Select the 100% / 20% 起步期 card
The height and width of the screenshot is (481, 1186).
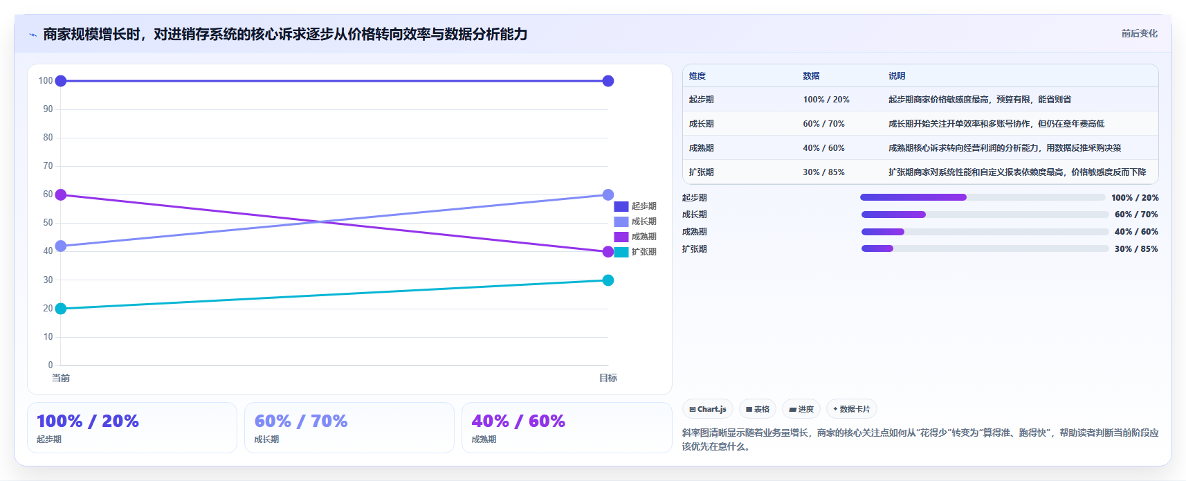(132, 428)
